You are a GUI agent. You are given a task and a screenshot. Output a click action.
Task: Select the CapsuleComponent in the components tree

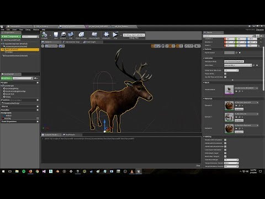(16, 44)
